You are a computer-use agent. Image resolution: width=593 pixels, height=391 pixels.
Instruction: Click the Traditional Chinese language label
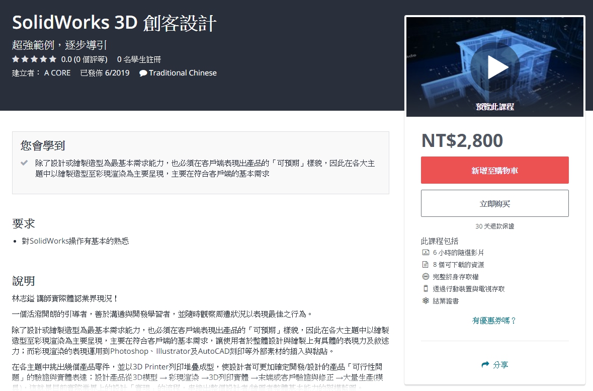pyautogui.click(x=183, y=72)
